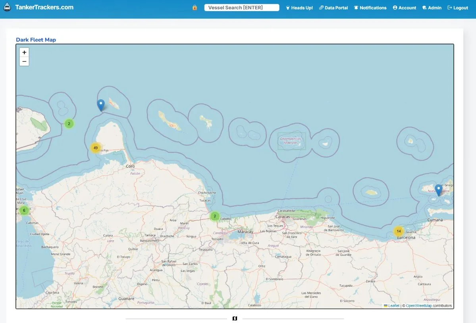The image size is (476, 323).
Task: Open the 49-vessel cluster near Punto Fijo
Action: 95,148
